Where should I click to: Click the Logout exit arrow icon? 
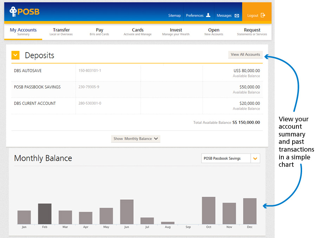pyautogui.click(x=263, y=16)
